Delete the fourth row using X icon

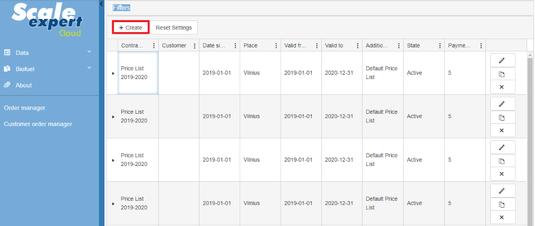pos(501,217)
